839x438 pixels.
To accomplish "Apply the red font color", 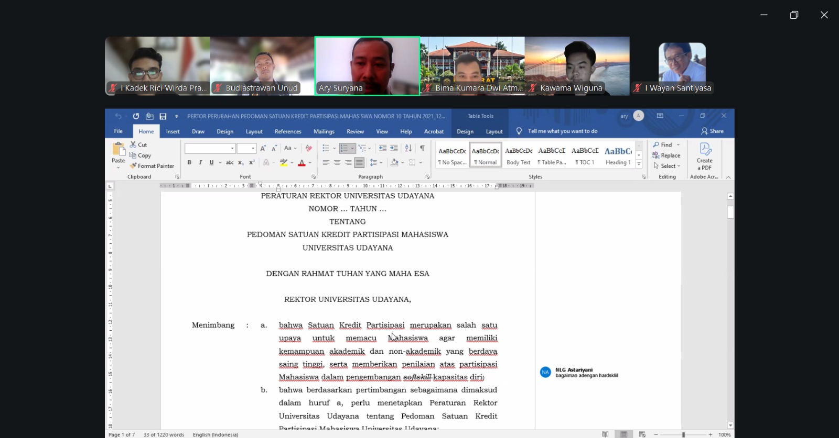I will pos(302,163).
